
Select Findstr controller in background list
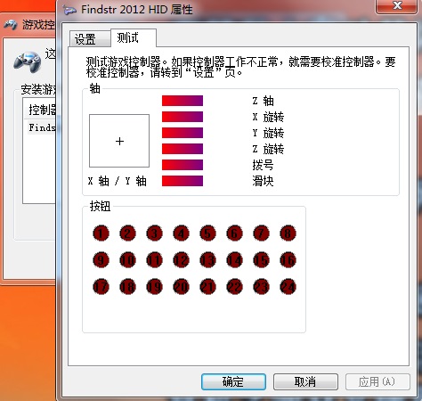click(42, 127)
